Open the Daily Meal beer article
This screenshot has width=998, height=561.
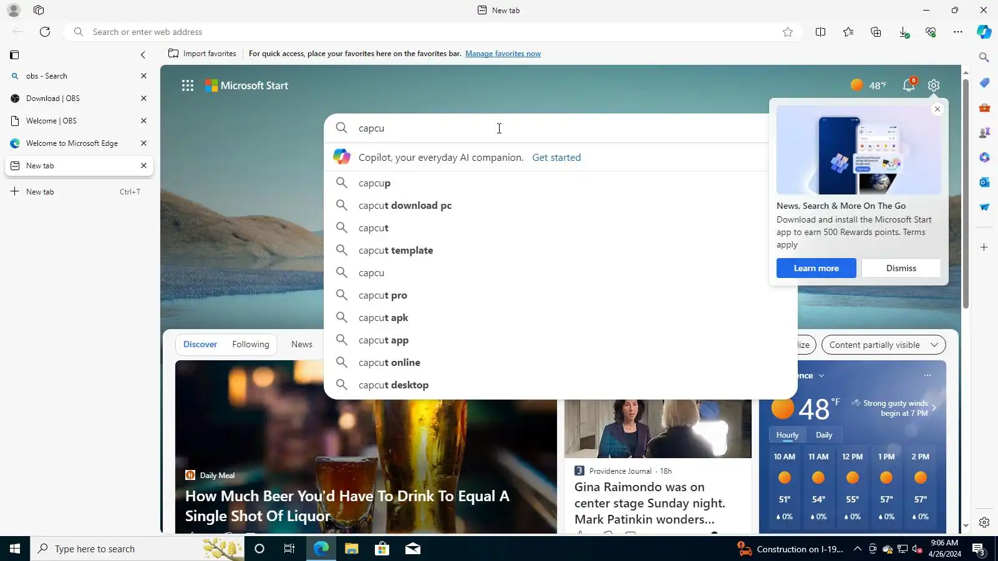pos(347,506)
